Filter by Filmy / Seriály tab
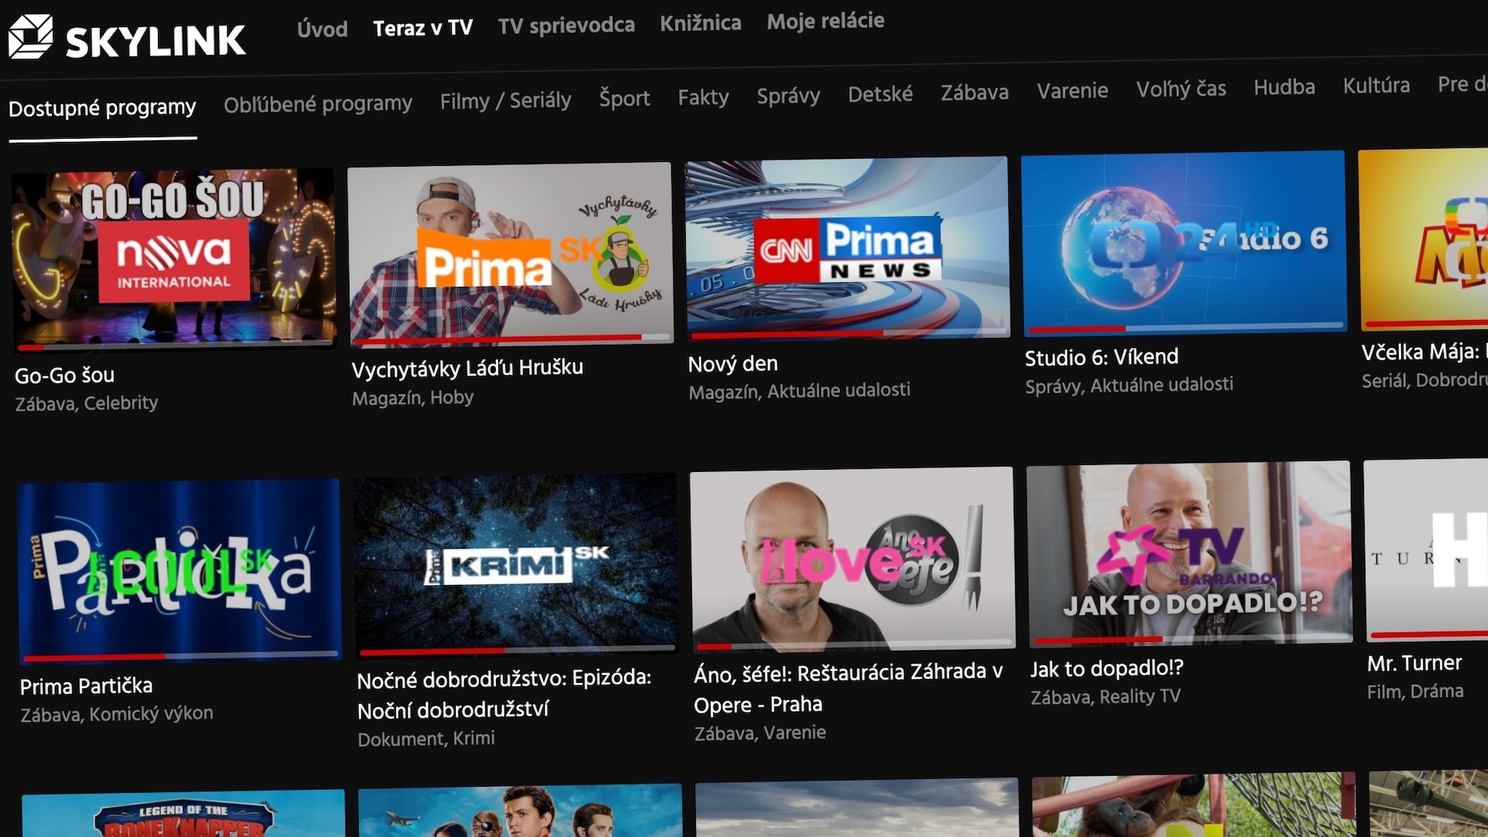Screen dimensions: 1488x837 (505, 101)
